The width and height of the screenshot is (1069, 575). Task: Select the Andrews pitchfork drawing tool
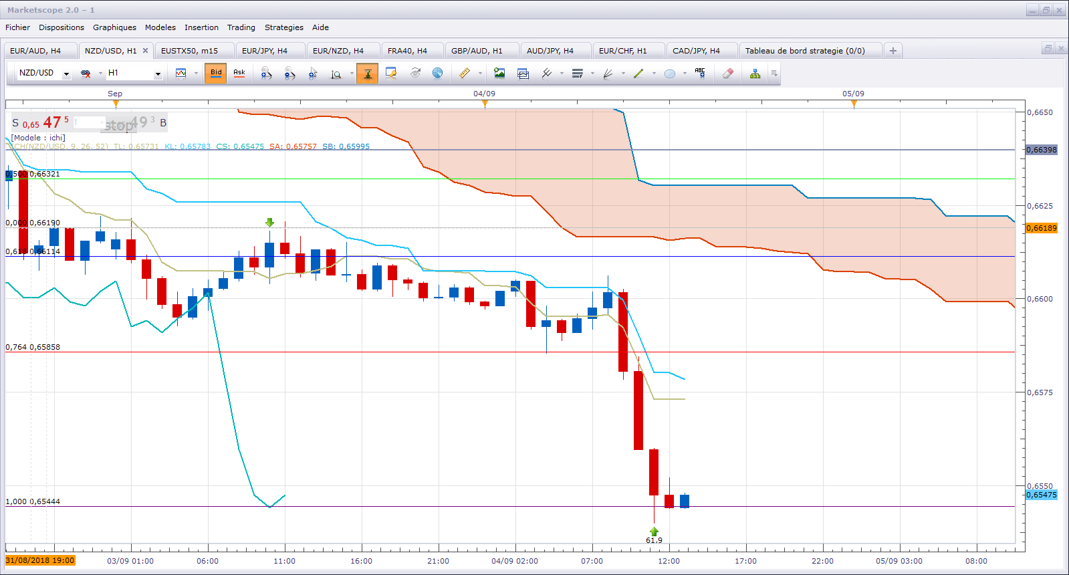[547, 74]
